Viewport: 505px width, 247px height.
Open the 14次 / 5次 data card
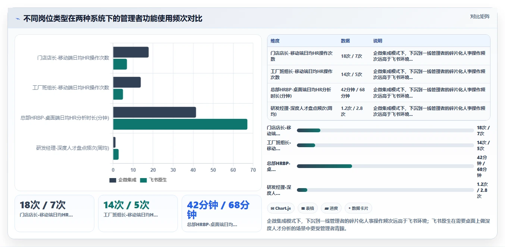[138, 213]
